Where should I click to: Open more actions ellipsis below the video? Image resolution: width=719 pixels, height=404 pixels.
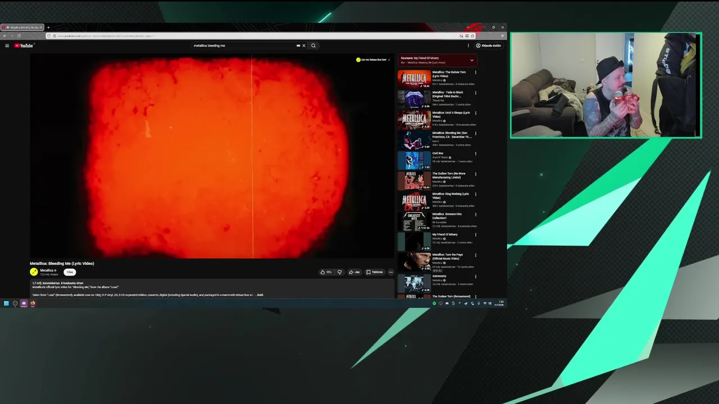click(x=391, y=272)
